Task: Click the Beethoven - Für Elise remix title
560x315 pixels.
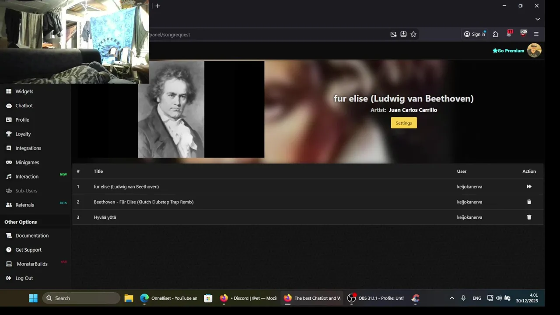Action: pos(143,202)
